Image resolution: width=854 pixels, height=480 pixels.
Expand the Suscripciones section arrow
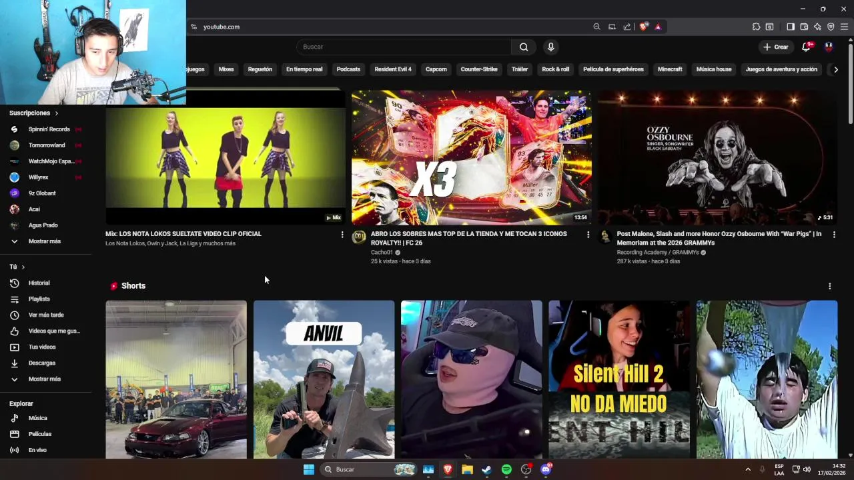pos(57,113)
